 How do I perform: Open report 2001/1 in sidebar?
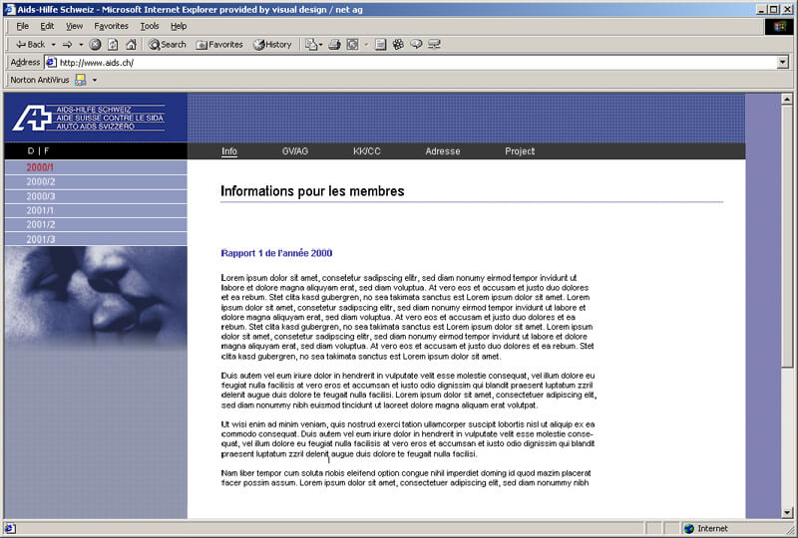[96, 210]
